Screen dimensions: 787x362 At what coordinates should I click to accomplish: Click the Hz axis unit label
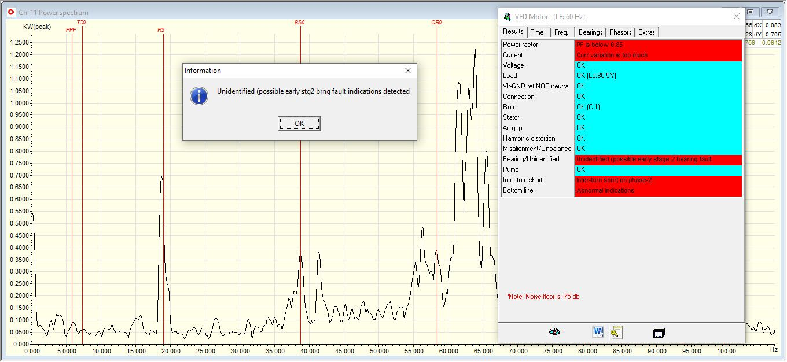[773, 349]
